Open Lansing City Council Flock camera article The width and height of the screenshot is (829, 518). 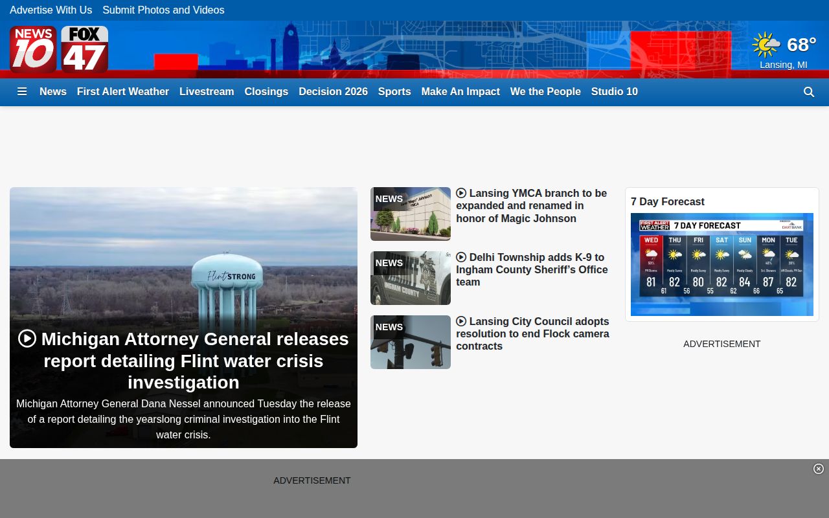coord(532,333)
